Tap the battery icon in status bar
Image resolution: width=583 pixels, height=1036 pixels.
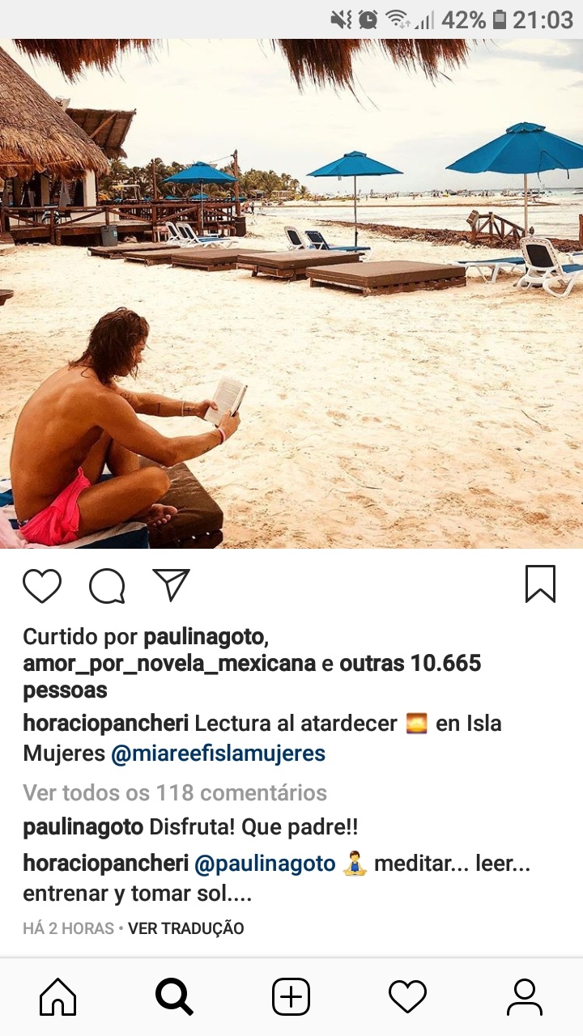pos(499,19)
